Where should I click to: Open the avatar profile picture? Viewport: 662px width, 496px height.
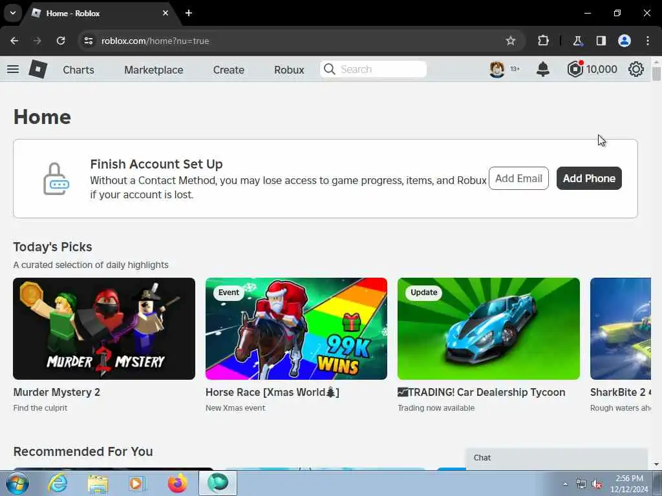click(x=497, y=69)
